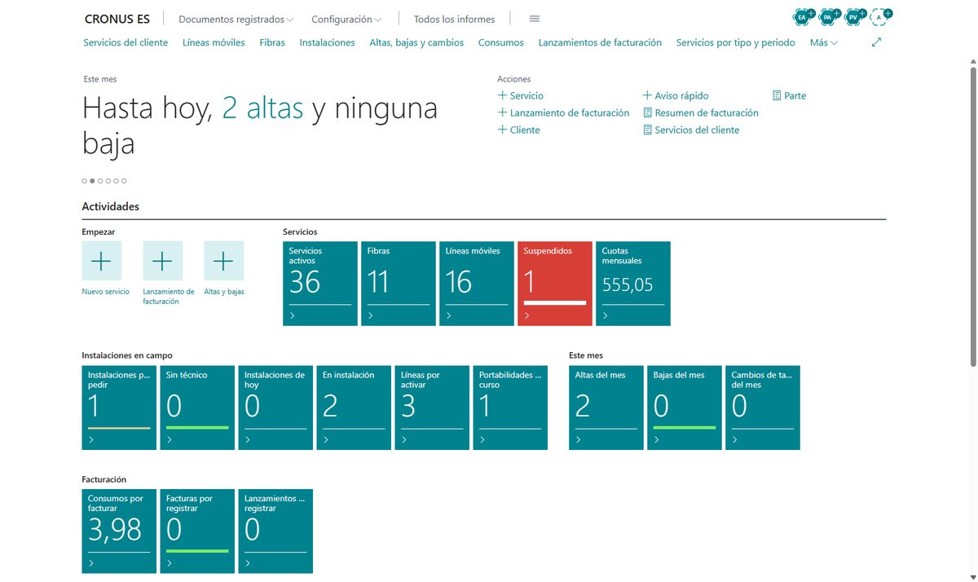Open the Altas, bajas y cambios tab
The width and height of the screenshot is (978, 582).
[416, 42]
